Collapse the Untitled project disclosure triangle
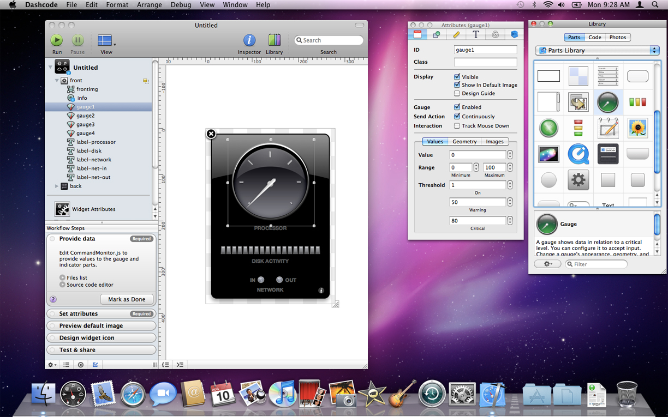This screenshot has width=668, height=417. pos(50,68)
